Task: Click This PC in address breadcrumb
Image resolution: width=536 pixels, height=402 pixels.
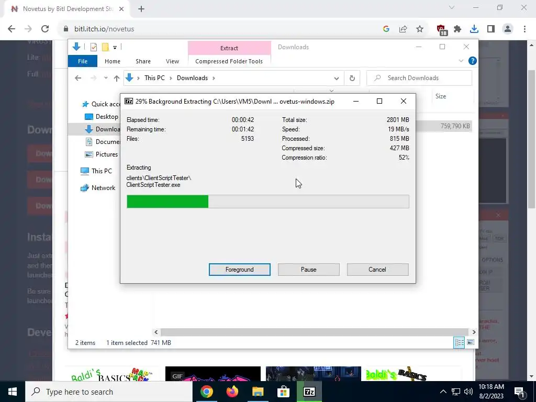Action: [x=154, y=78]
